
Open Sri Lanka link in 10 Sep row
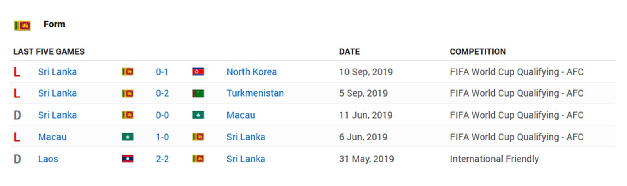tap(57, 72)
